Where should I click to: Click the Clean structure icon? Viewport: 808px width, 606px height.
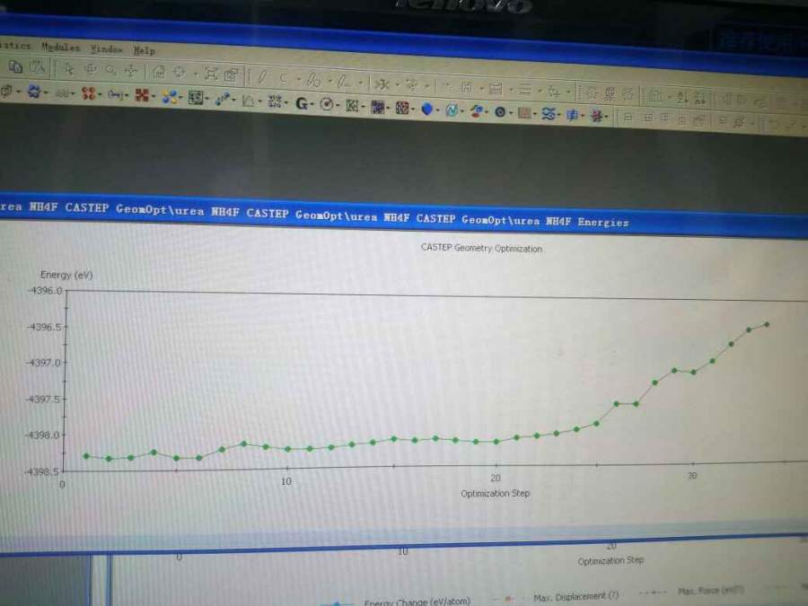(x=382, y=83)
